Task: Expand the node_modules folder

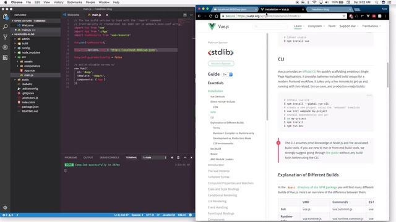Action: pos(30,52)
